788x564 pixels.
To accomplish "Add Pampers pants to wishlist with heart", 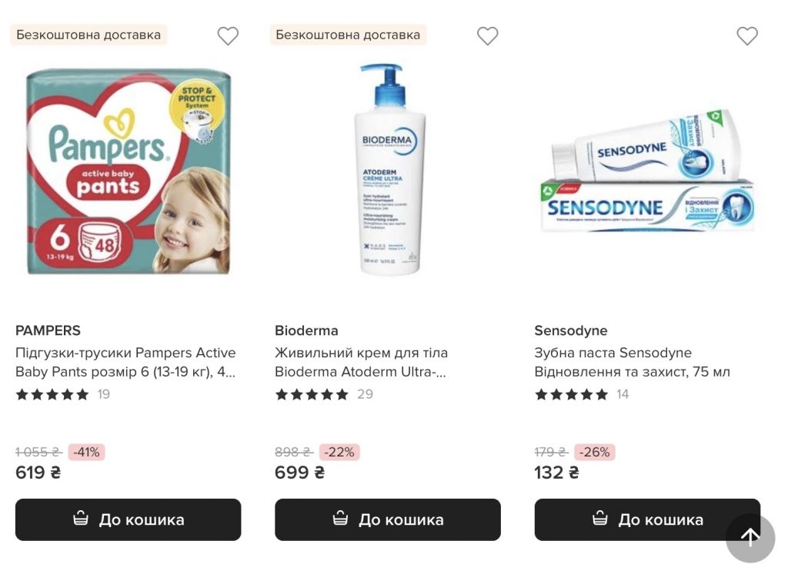I will click(x=228, y=36).
